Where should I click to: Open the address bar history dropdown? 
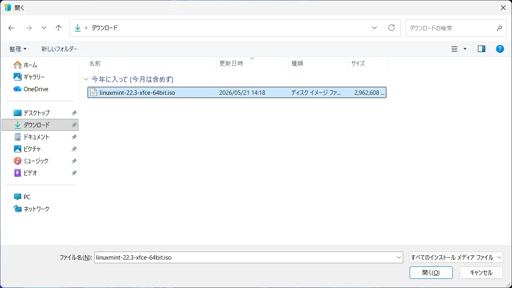(x=374, y=28)
